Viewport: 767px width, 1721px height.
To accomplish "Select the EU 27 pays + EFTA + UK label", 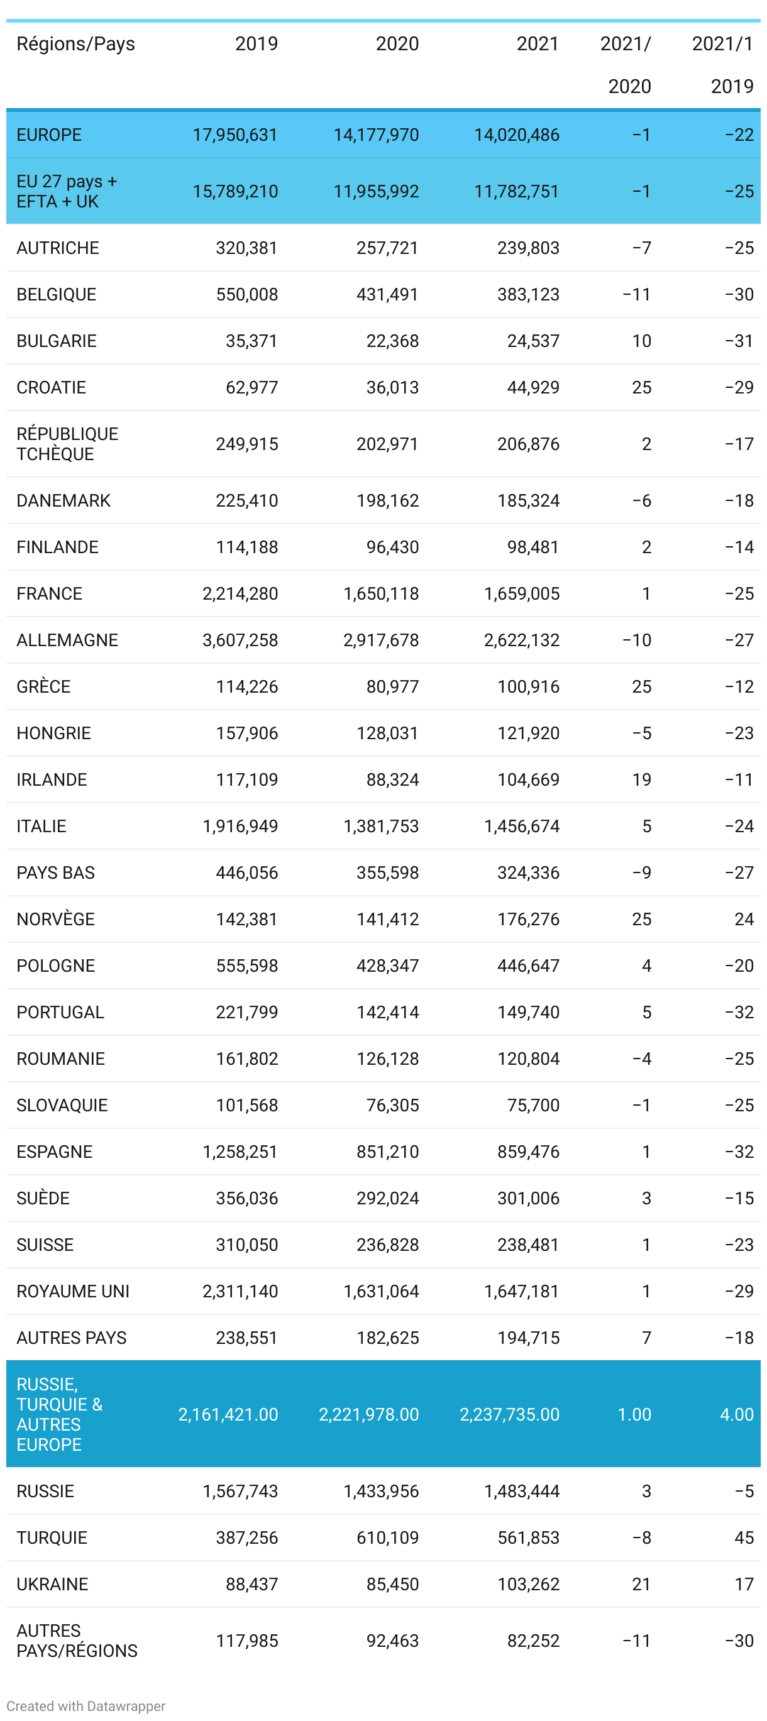I will coord(66,192).
